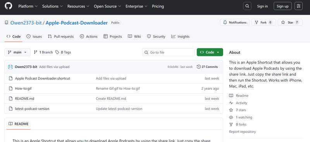Switch to the Actions tab

point(89,36)
